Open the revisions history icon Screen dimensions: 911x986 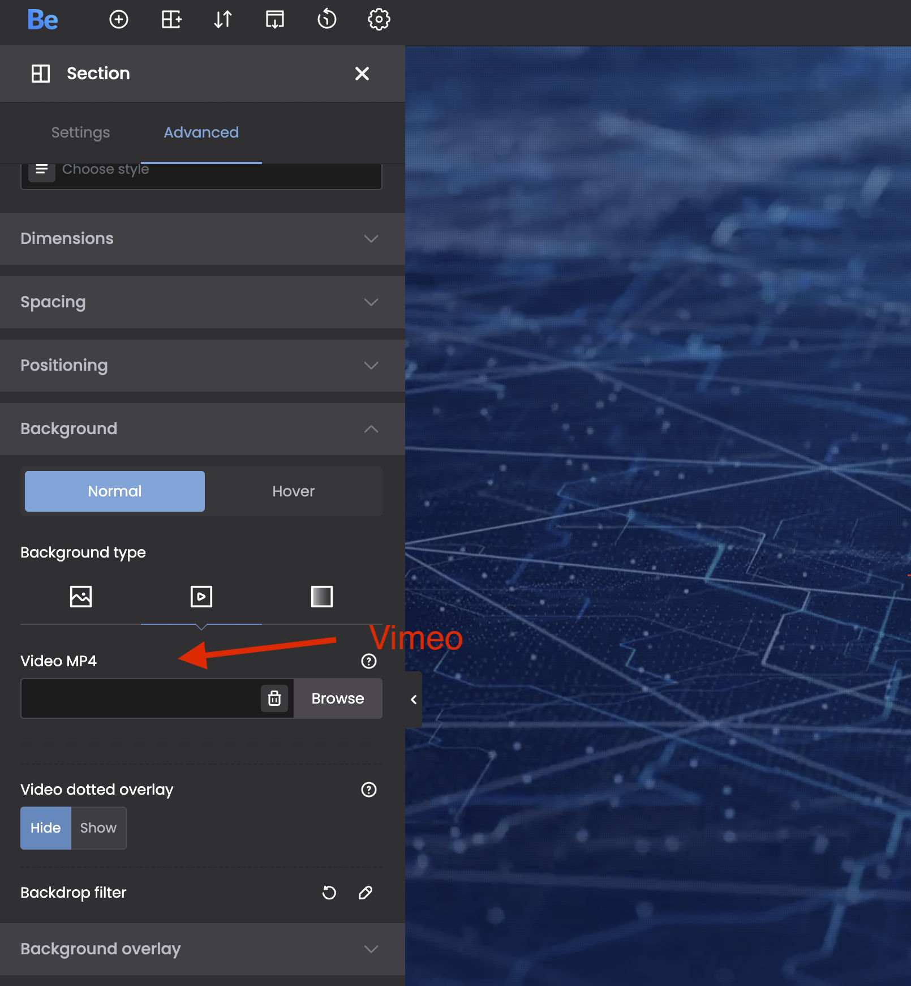[326, 20]
